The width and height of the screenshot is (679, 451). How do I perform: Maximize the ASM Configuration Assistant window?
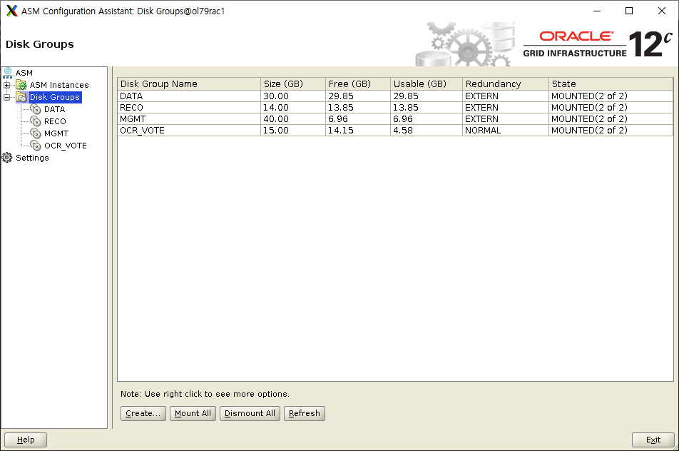629,11
